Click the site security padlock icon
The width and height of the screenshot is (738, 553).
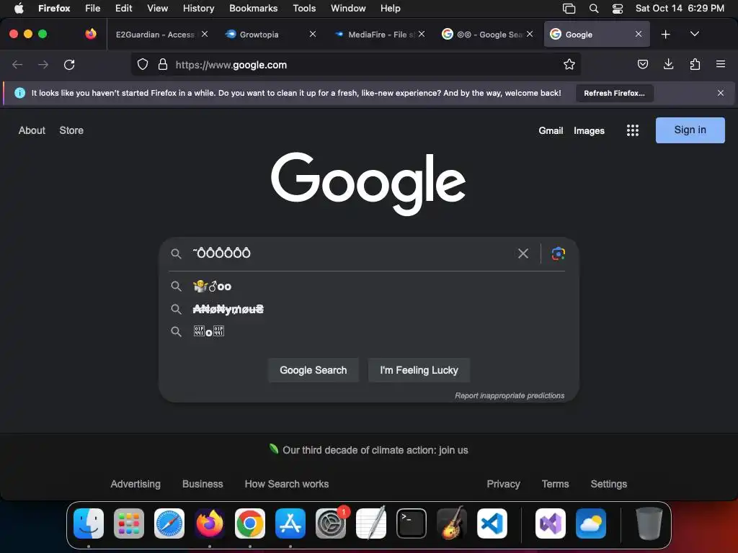pos(163,64)
